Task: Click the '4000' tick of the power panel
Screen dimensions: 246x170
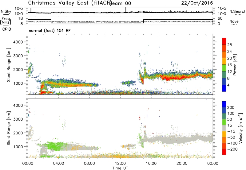Action: click(18, 42)
